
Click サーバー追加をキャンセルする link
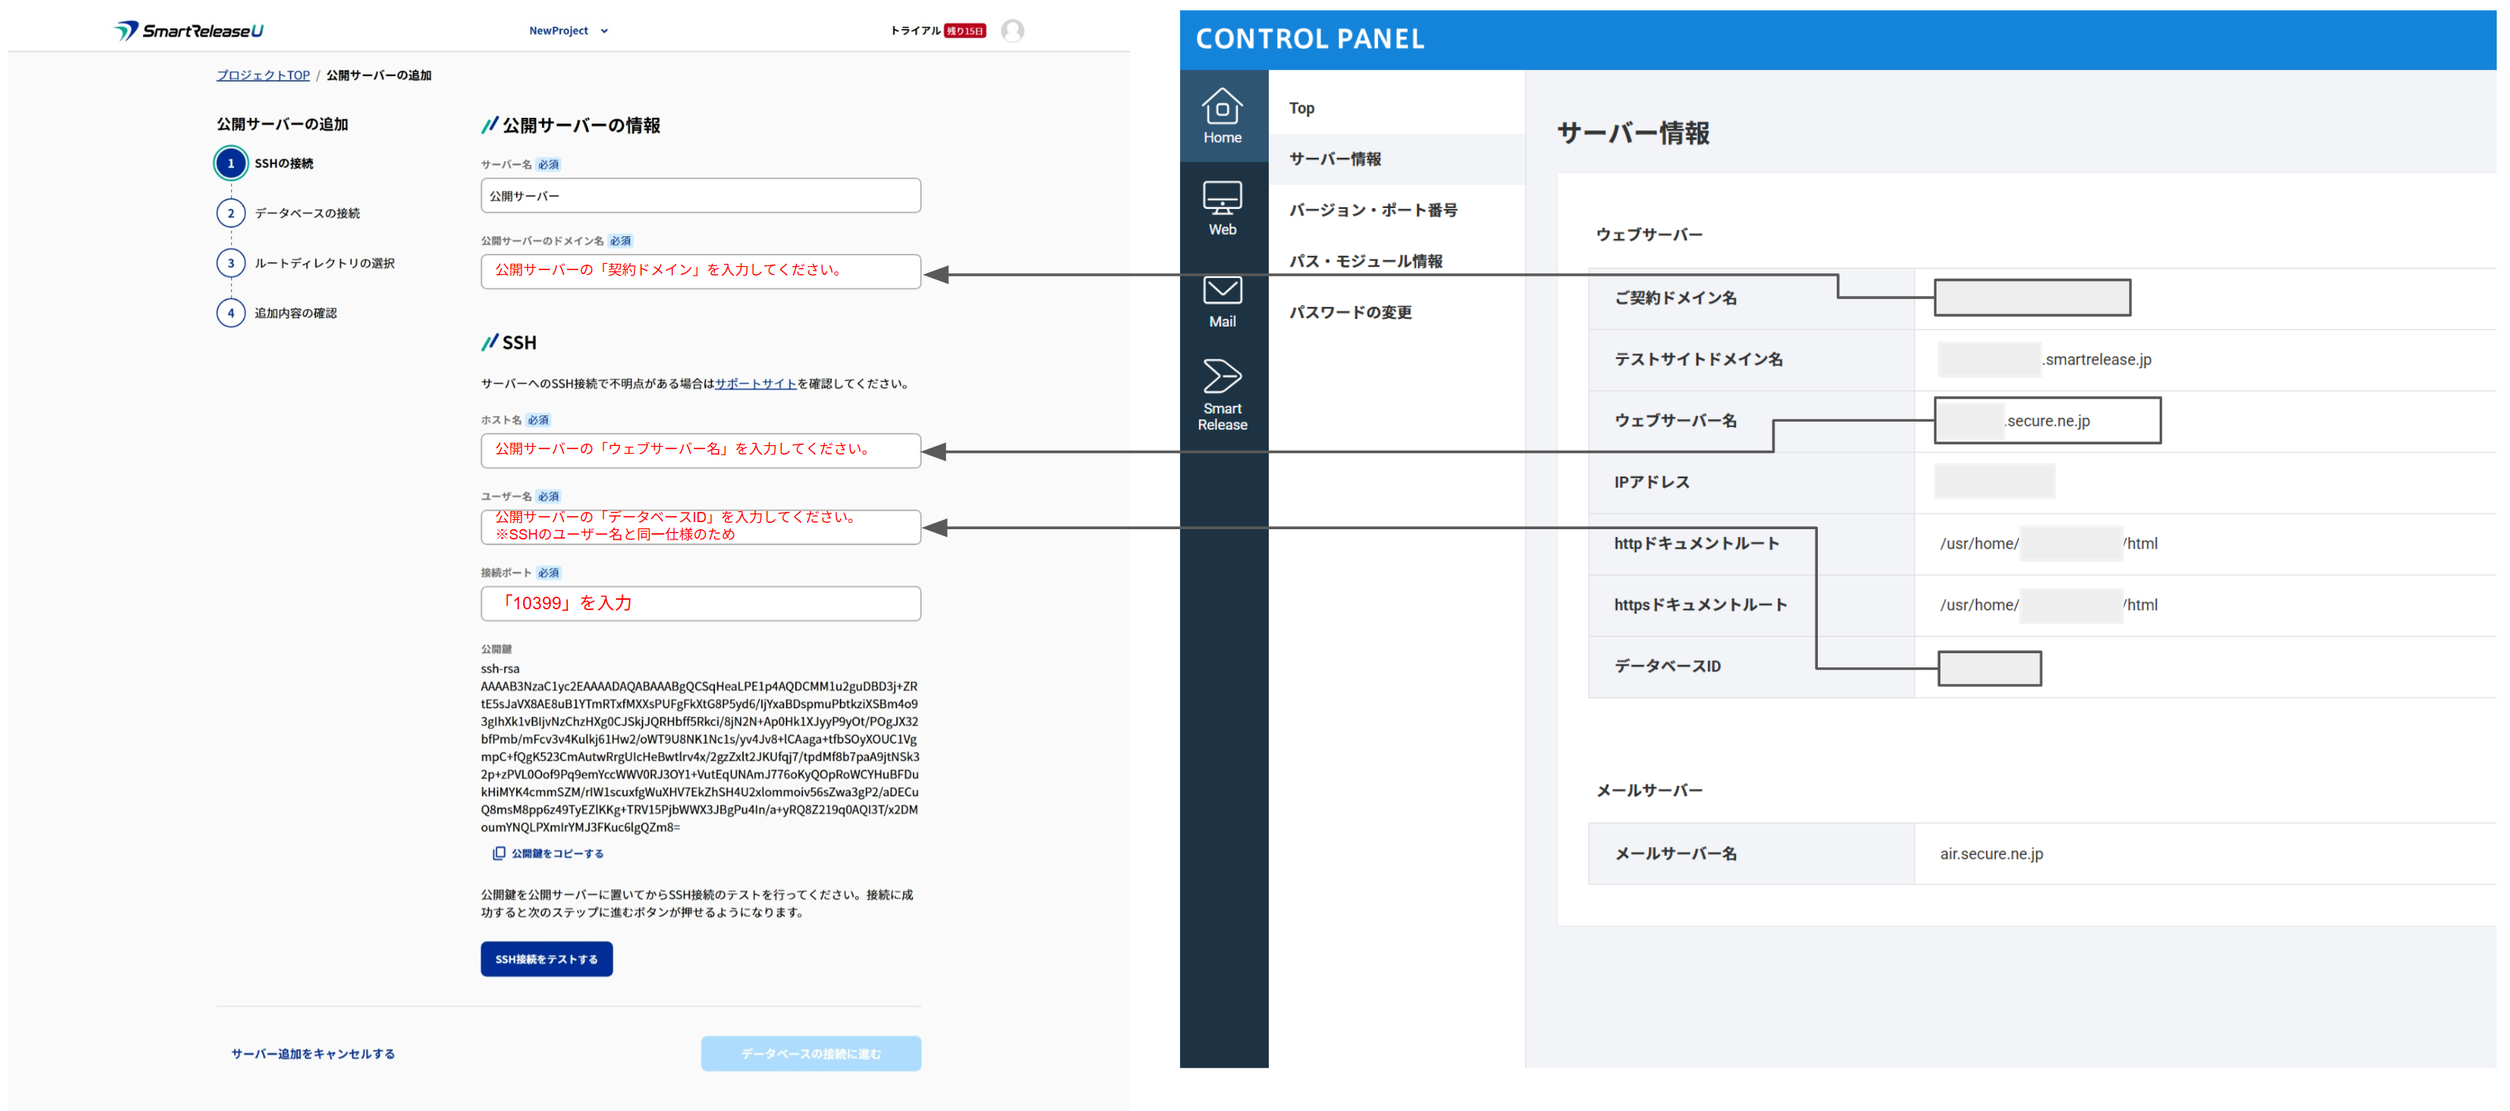click(x=313, y=1054)
